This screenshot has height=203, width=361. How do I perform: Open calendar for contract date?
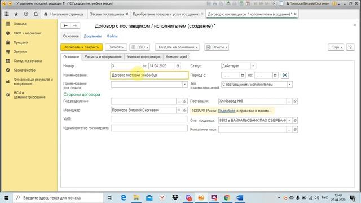178,66
